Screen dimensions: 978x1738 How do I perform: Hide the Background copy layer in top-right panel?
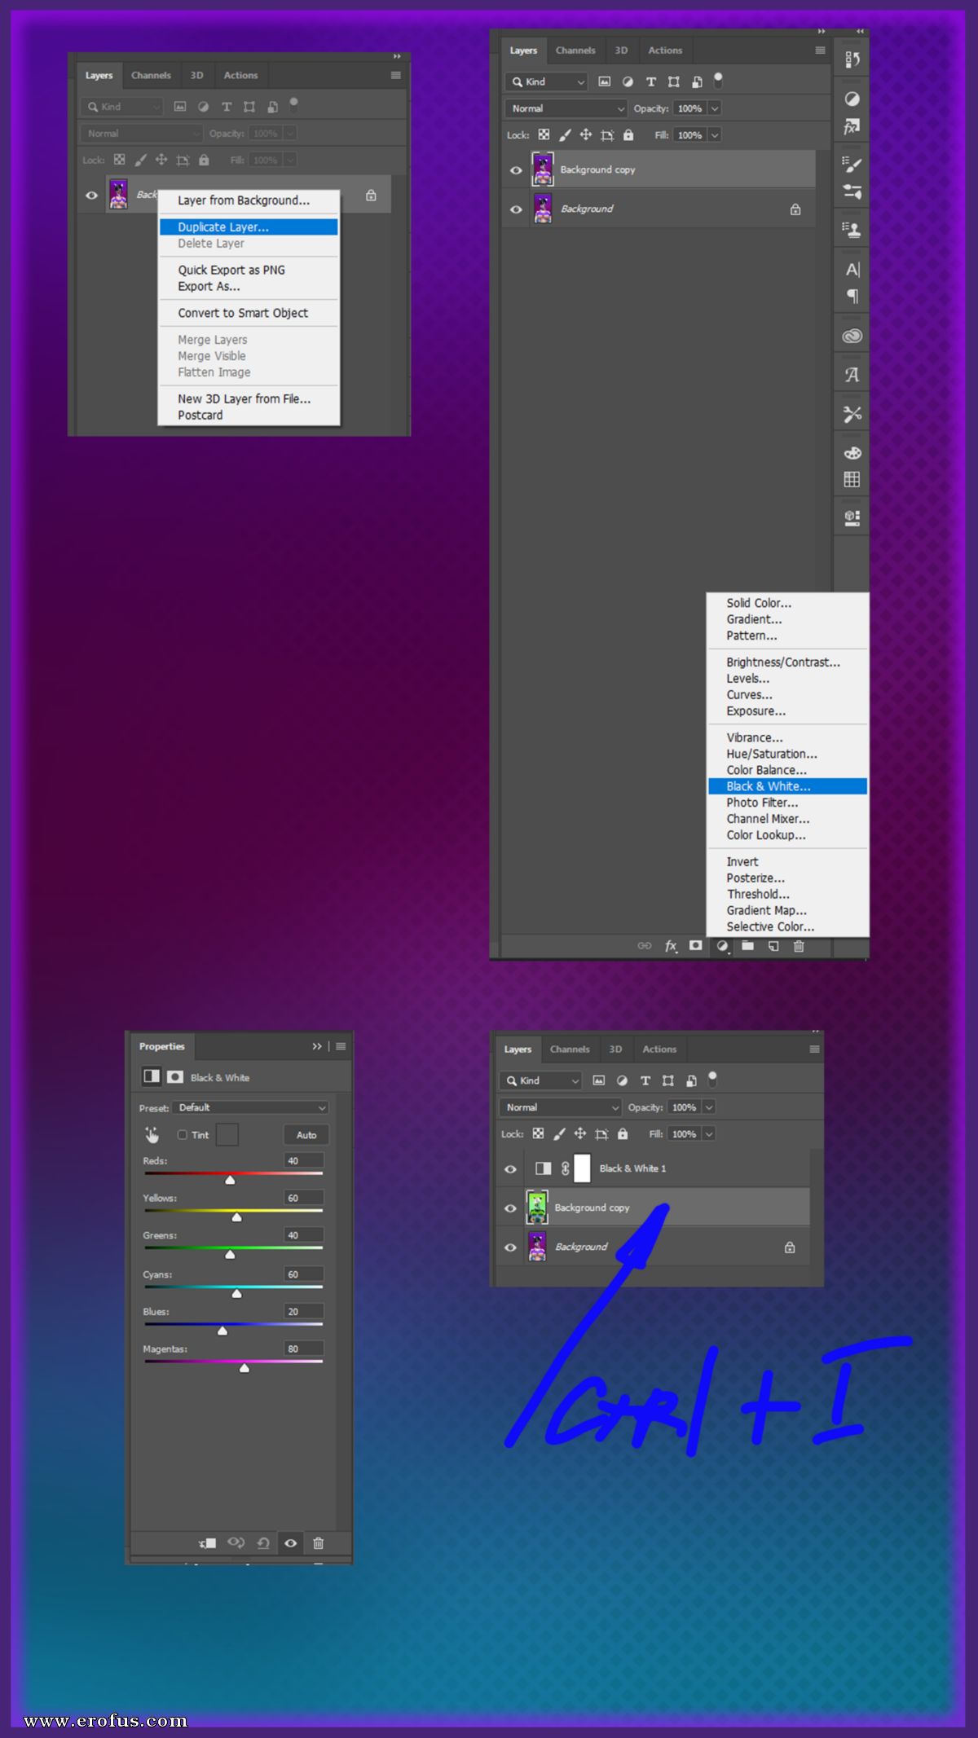(x=516, y=169)
